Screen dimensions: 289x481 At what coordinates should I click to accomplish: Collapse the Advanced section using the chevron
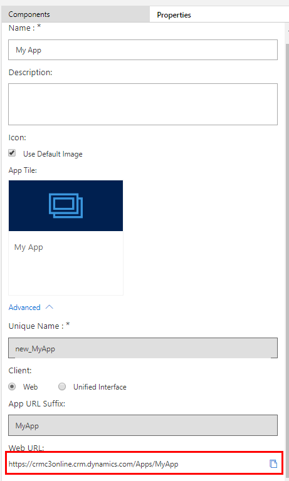[49, 307]
